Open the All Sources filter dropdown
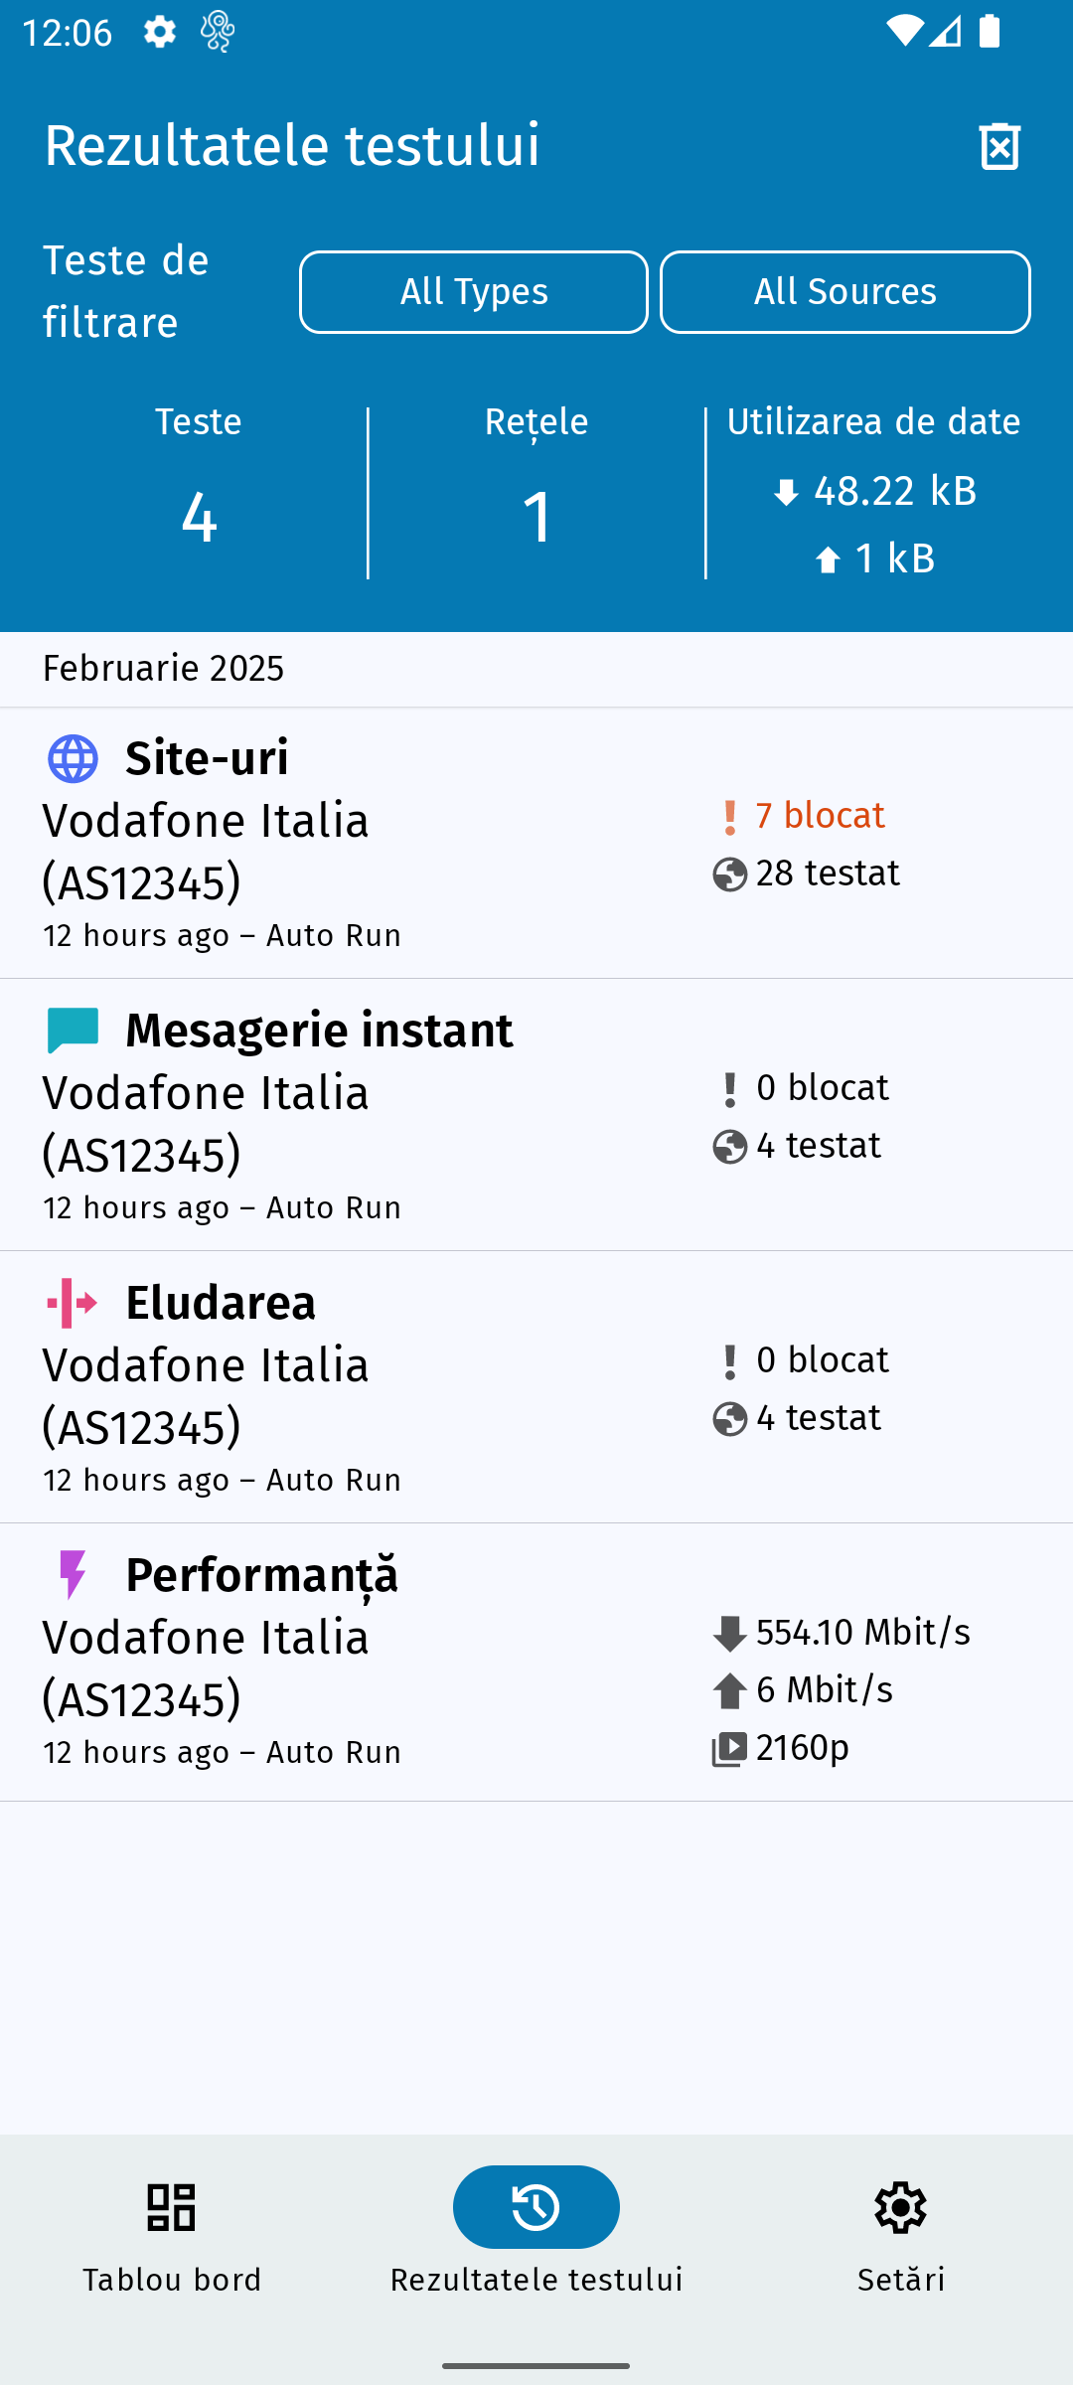The height and width of the screenshot is (2385, 1073). point(845,292)
